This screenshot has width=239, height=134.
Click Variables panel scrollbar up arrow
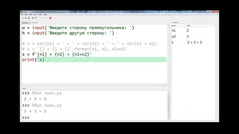[216, 26]
